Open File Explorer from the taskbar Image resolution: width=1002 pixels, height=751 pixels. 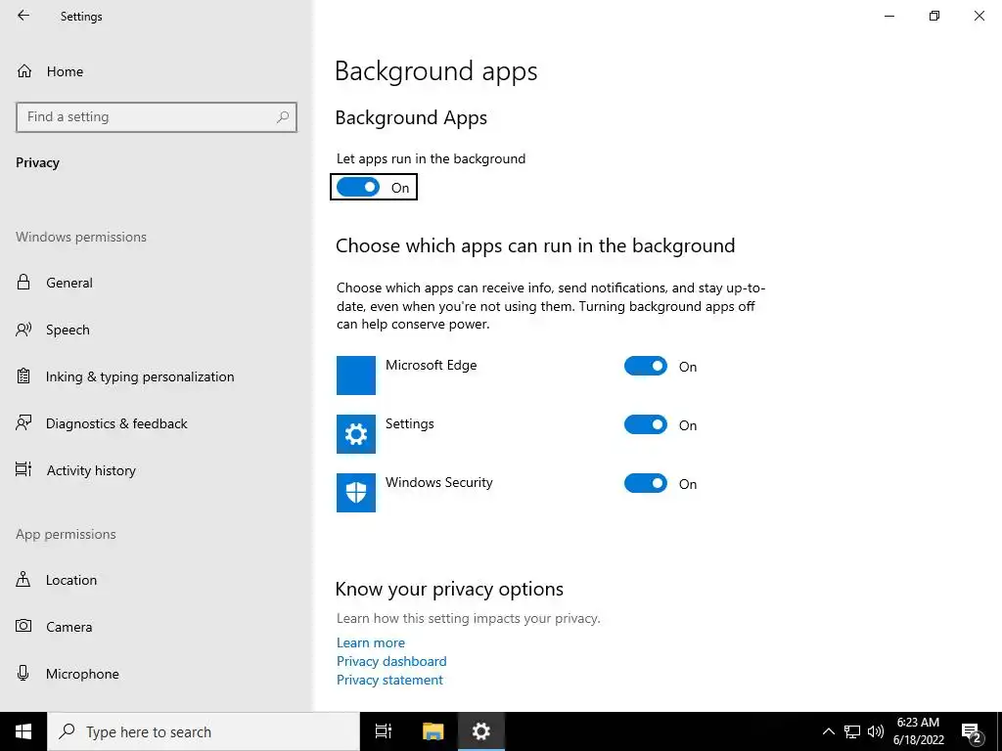point(433,731)
